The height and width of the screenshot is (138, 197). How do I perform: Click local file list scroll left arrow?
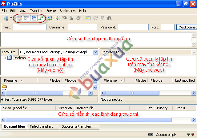click(x=3, y=93)
